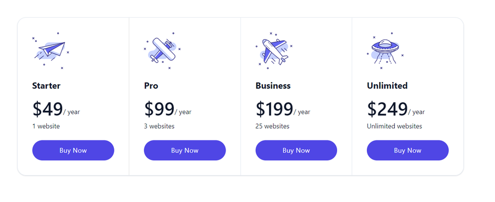This screenshot has height=202, width=495.
Task: Click the '25 websites' description
Action: point(272,126)
